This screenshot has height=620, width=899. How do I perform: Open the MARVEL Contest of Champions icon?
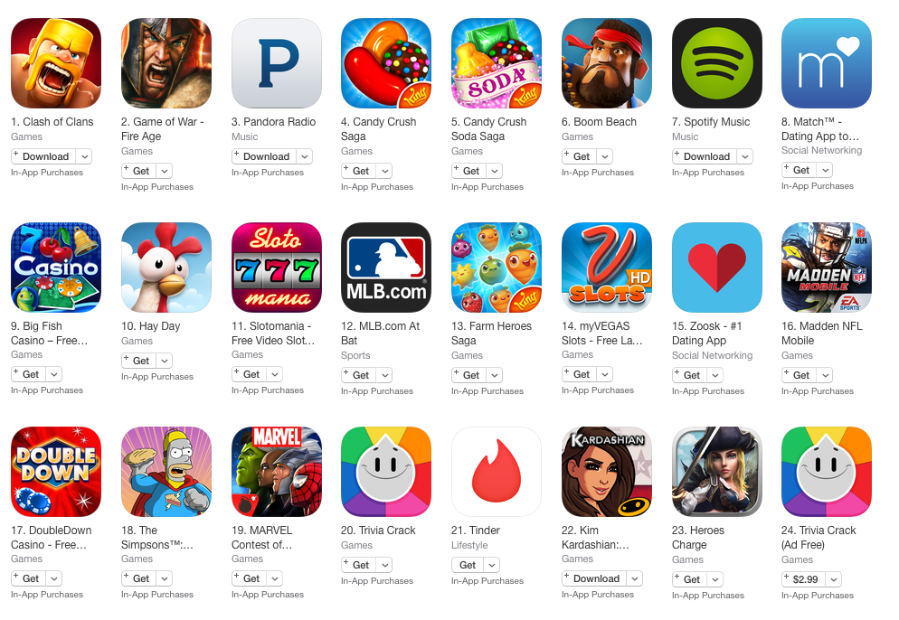(x=277, y=472)
